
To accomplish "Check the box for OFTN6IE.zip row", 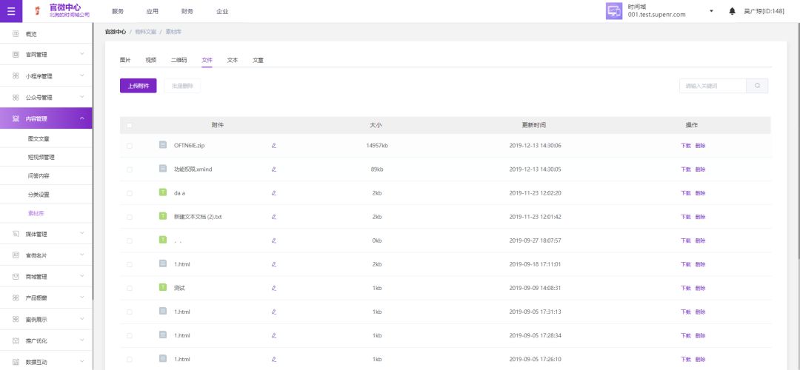I will [x=129, y=146].
